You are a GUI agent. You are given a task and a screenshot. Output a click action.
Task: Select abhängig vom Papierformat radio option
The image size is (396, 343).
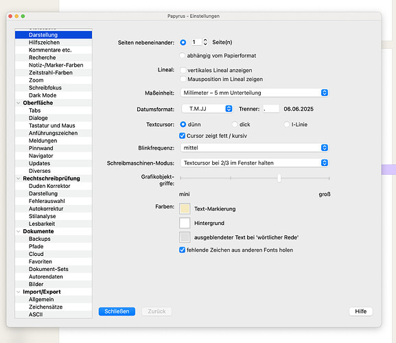pos(182,56)
